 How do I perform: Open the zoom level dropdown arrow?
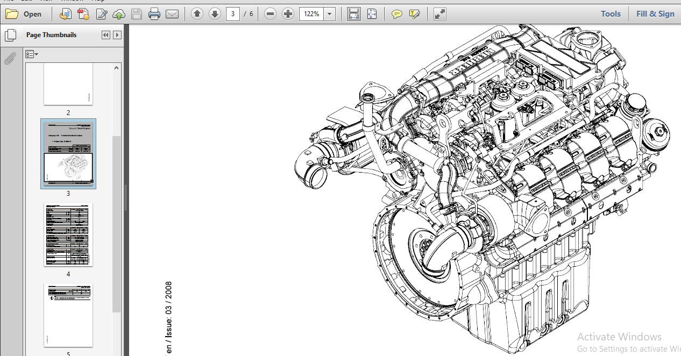tap(330, 14)
